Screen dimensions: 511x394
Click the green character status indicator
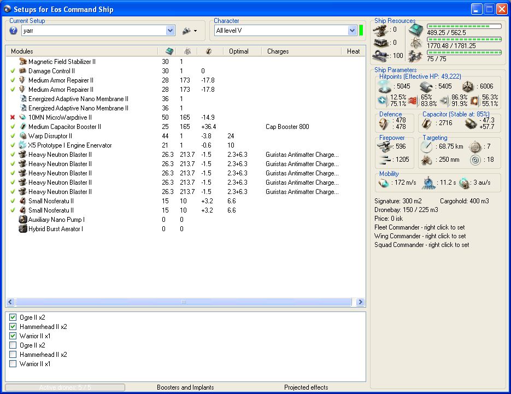click(361, 31)
